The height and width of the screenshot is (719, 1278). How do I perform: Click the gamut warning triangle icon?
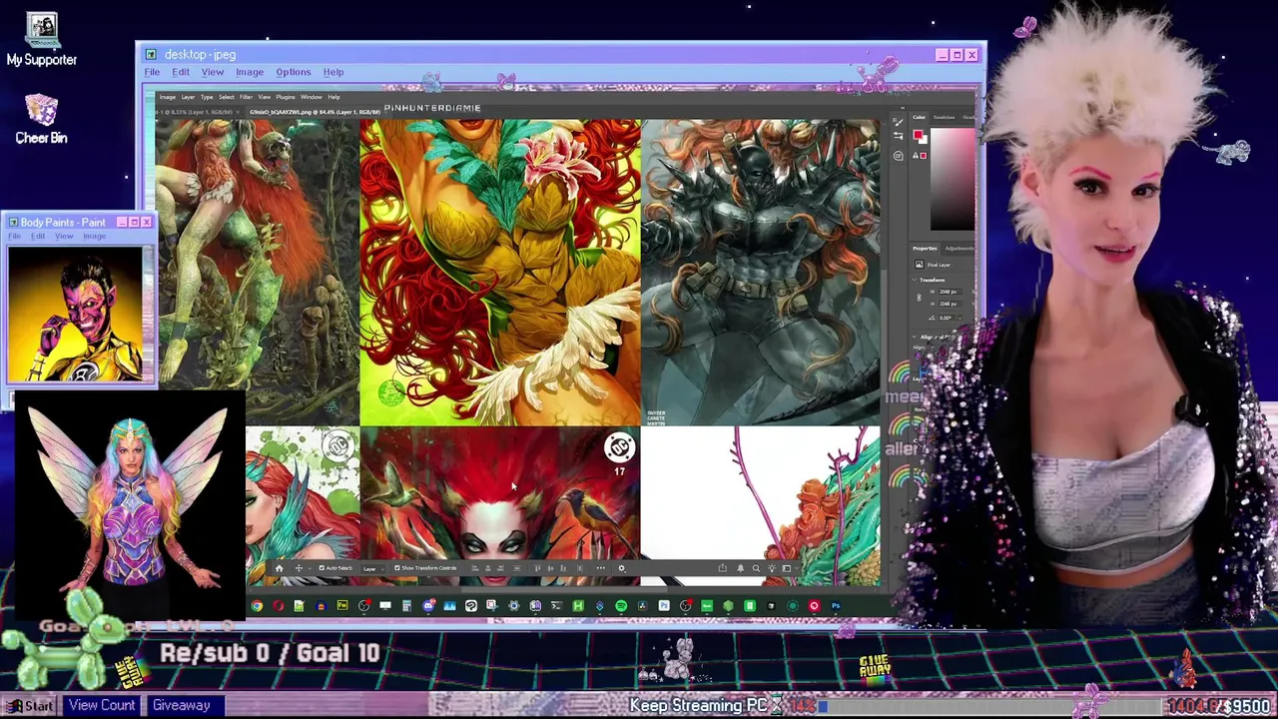916,155
